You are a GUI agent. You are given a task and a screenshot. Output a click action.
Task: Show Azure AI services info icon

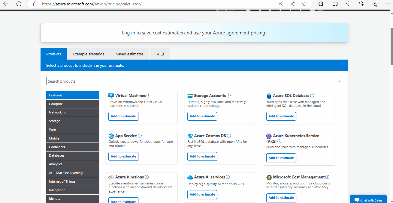(228, 177)
